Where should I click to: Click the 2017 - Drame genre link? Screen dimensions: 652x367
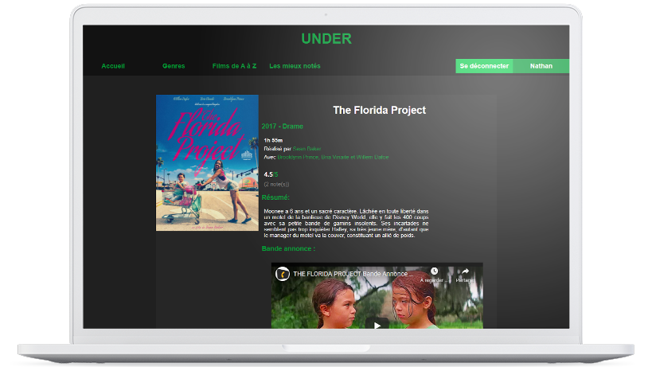(x=283, y=127)
